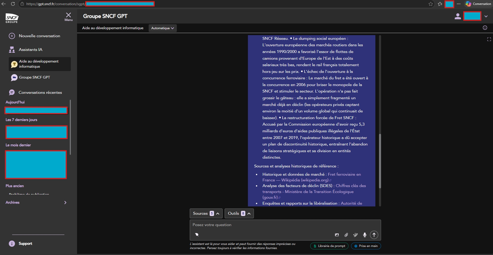Open Prise en main guide
The image size is (493, 255).
pyautogui.click(x=366, y=246)
